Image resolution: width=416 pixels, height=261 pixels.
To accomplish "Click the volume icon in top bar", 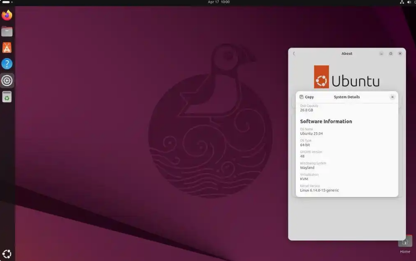I will click(409, 2).
